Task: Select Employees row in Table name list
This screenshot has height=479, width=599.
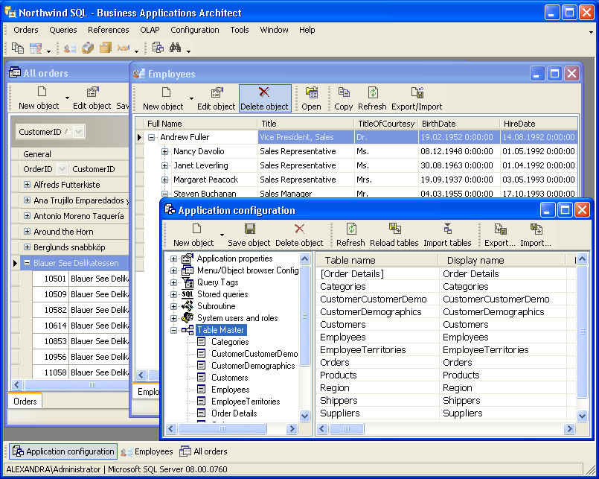Action: [343, 337]
